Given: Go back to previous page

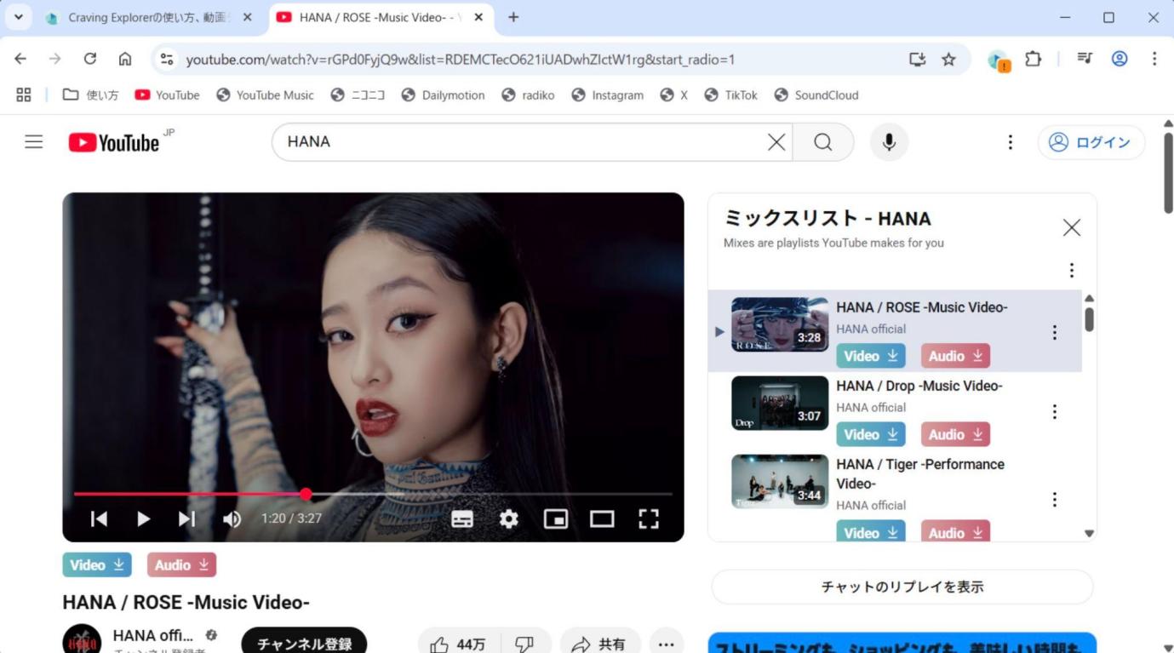Looking at the screenshot, I should click(20, 59).
